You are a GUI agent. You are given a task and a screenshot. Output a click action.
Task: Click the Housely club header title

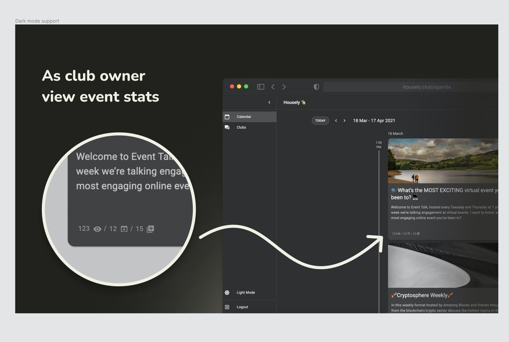(295, 102)
